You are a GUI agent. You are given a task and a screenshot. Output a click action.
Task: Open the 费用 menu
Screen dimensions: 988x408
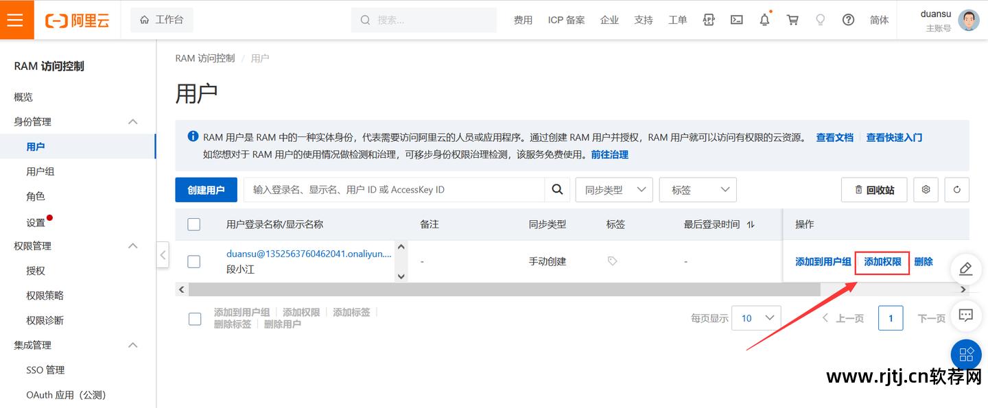pos(523,20)
